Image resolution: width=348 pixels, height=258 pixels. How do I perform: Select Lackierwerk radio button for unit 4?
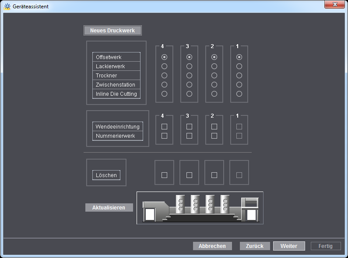coord(165,66)
